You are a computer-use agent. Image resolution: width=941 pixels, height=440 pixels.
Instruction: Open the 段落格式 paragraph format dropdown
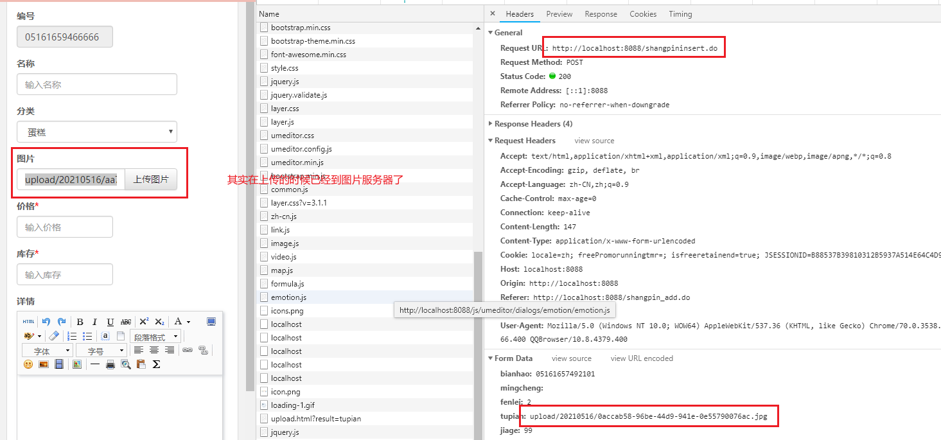tap(155, 336)
